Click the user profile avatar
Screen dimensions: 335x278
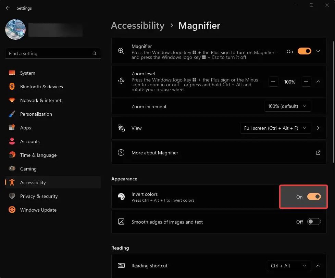tap(15, 29)
